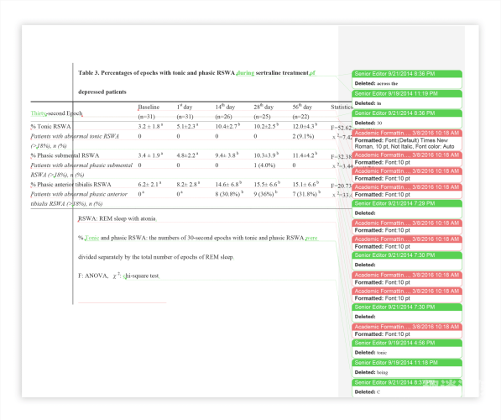
Task: Click the '8 (30.8%)' cell
Action: [229, 194]
